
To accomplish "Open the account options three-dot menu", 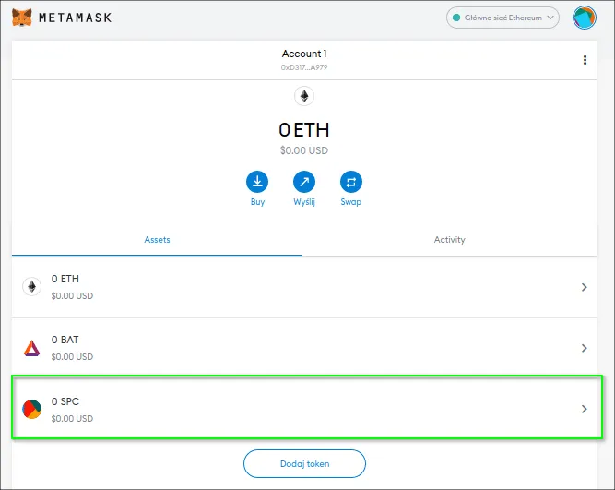I will [x=585, y=60].
